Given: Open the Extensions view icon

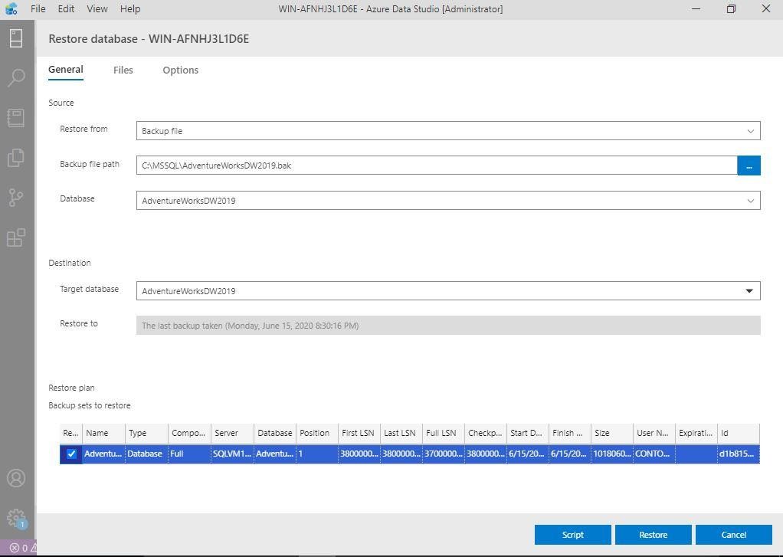Looking at the screenshot, I should click(16, 238).
